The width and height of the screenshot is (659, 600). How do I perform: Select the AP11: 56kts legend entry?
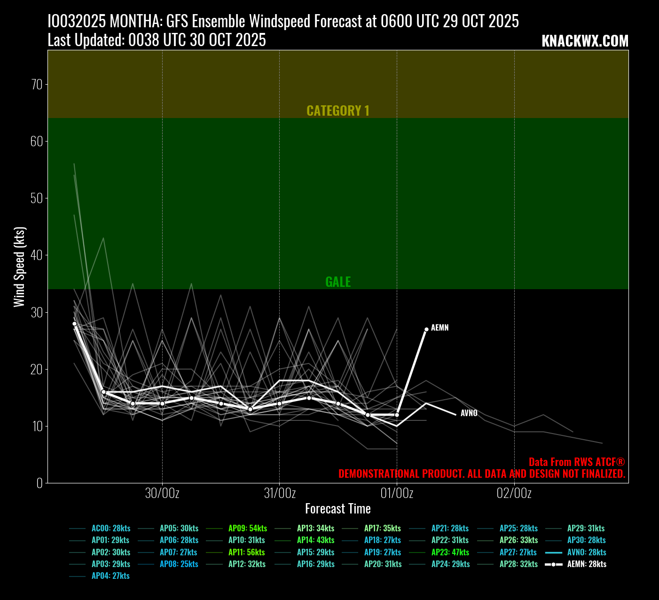point(247,552)
